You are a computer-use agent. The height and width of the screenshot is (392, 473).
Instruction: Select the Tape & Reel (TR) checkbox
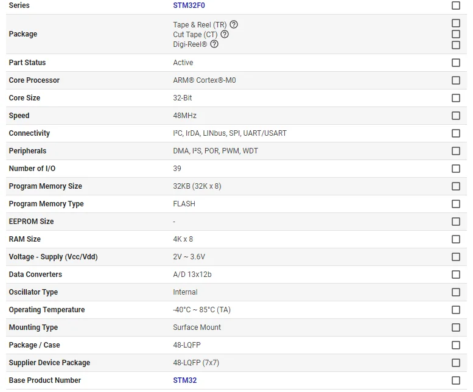tap(456, 24)
